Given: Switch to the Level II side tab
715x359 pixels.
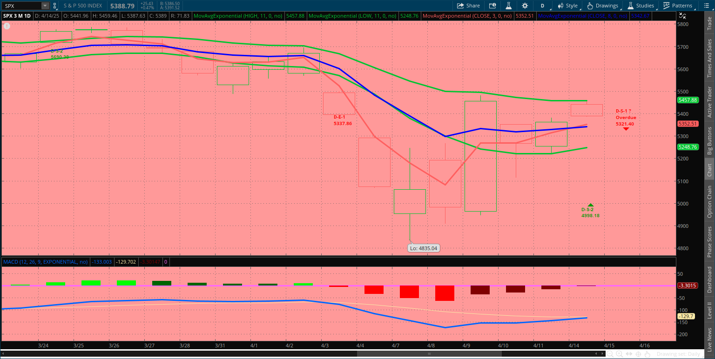Looking at the screenshot, I should tap(709, 310).
